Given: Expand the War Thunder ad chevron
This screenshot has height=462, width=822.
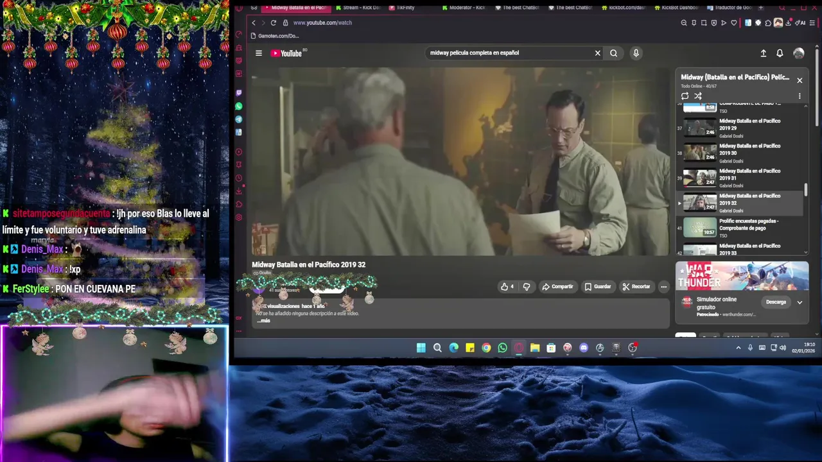Looking at the screenshot, I should [800, 302].
